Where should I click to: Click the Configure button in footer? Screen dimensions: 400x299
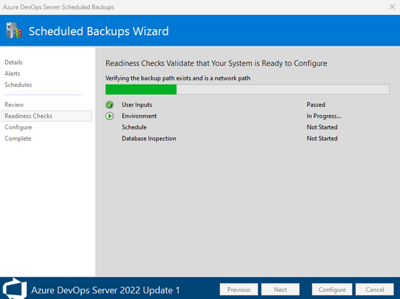[332, 289]
